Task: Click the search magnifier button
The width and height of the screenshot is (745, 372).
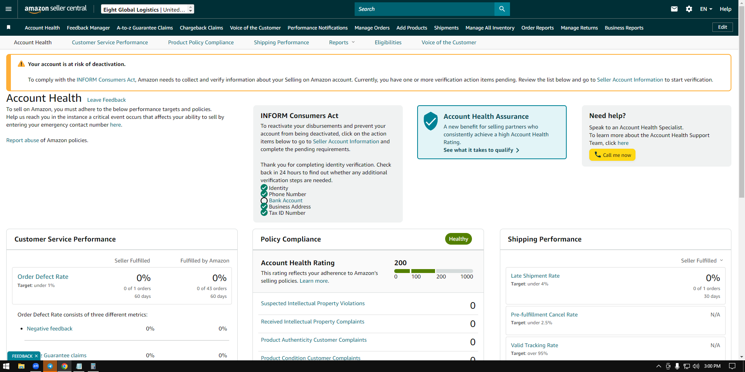Action: click(502, 9)
